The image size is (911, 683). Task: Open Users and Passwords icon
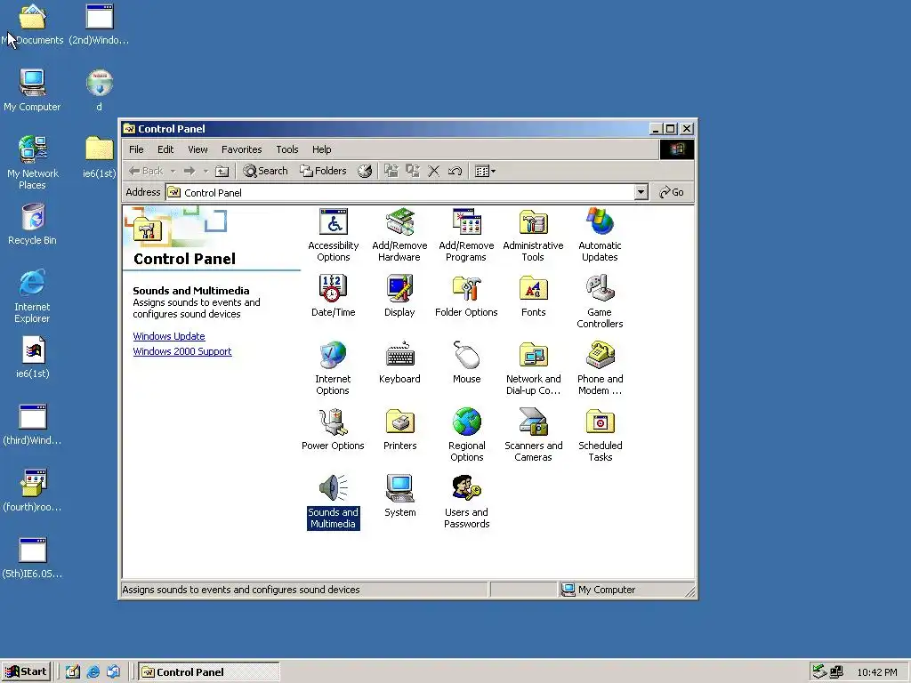click(x=466, y=502)
